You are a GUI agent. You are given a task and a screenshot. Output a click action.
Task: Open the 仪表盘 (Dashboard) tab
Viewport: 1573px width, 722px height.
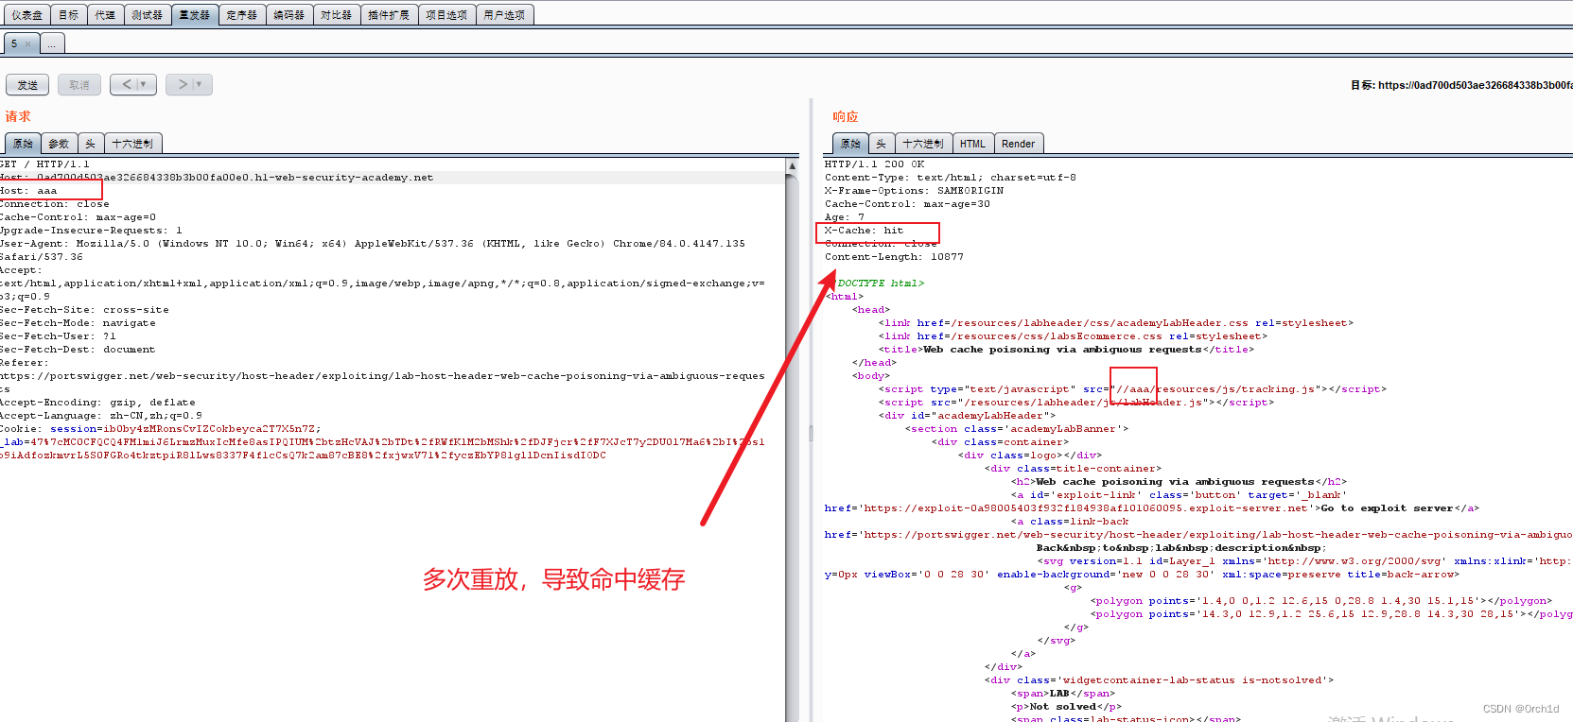pyautogui.click(x=26, y=15)
